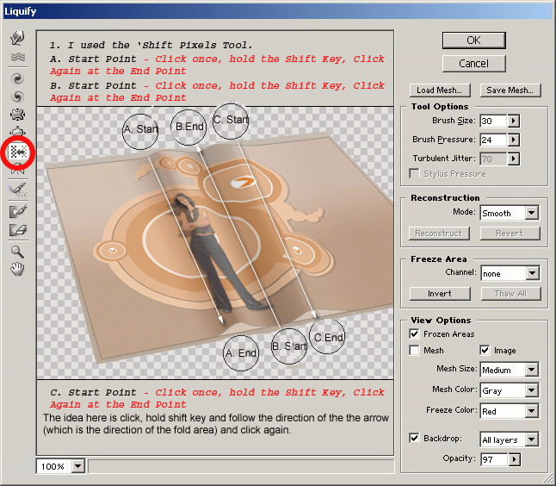Toggle the Backdrop checkbox
556x486 pixels.
point(414,438)
